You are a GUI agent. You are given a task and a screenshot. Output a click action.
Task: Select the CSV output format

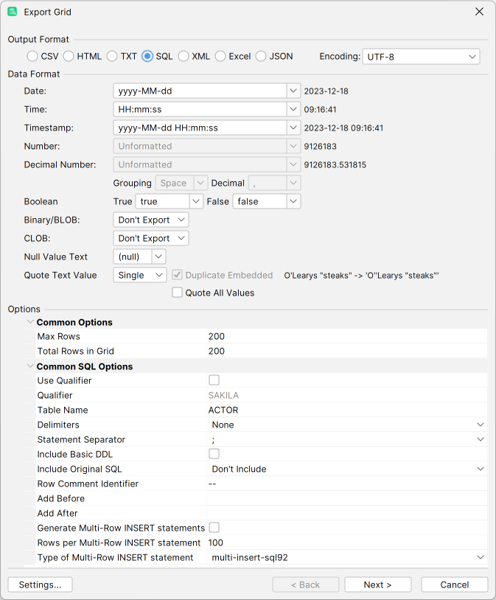(x=32, y=55)
